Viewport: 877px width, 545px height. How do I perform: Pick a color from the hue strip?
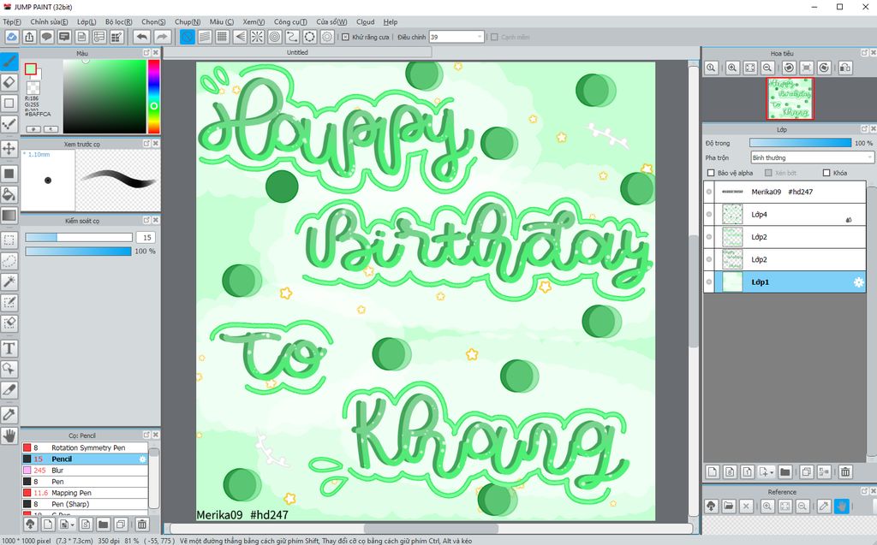(x=154, y=96)
